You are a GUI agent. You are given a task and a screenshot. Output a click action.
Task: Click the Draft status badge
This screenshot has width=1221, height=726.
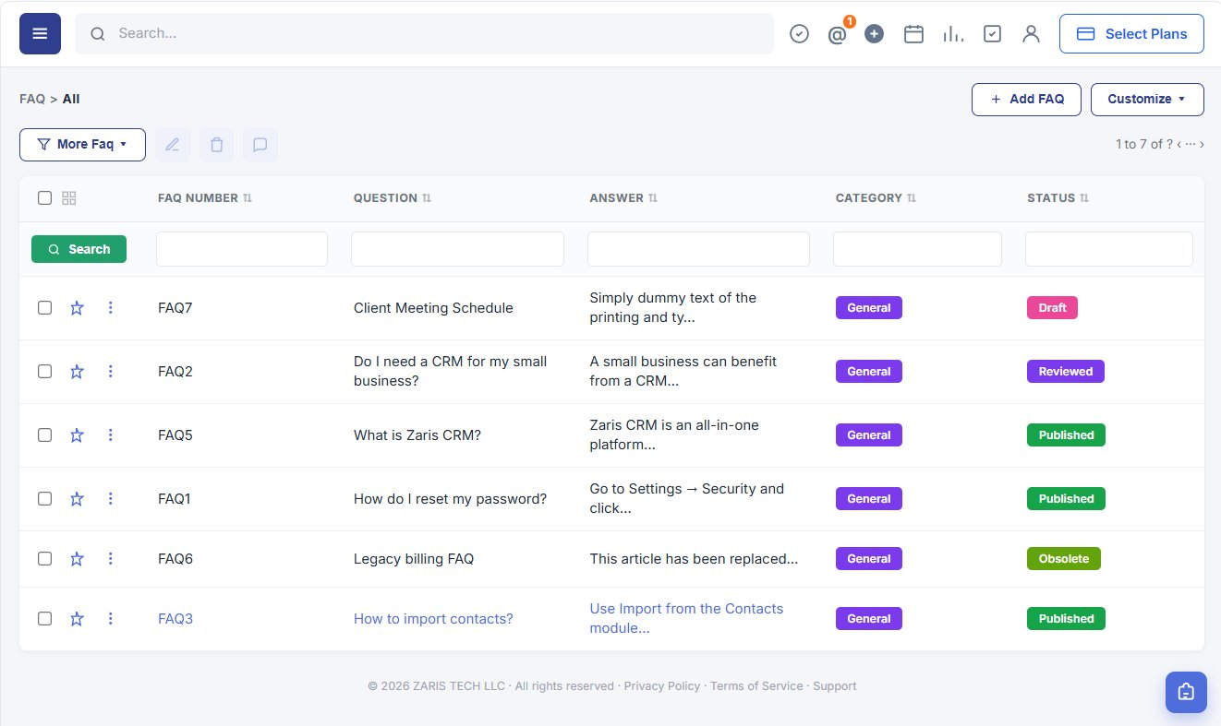click(x=1052, y=308)
